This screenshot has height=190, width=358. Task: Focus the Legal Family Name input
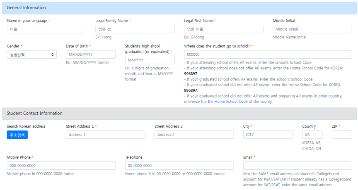(x=135, y=29)
